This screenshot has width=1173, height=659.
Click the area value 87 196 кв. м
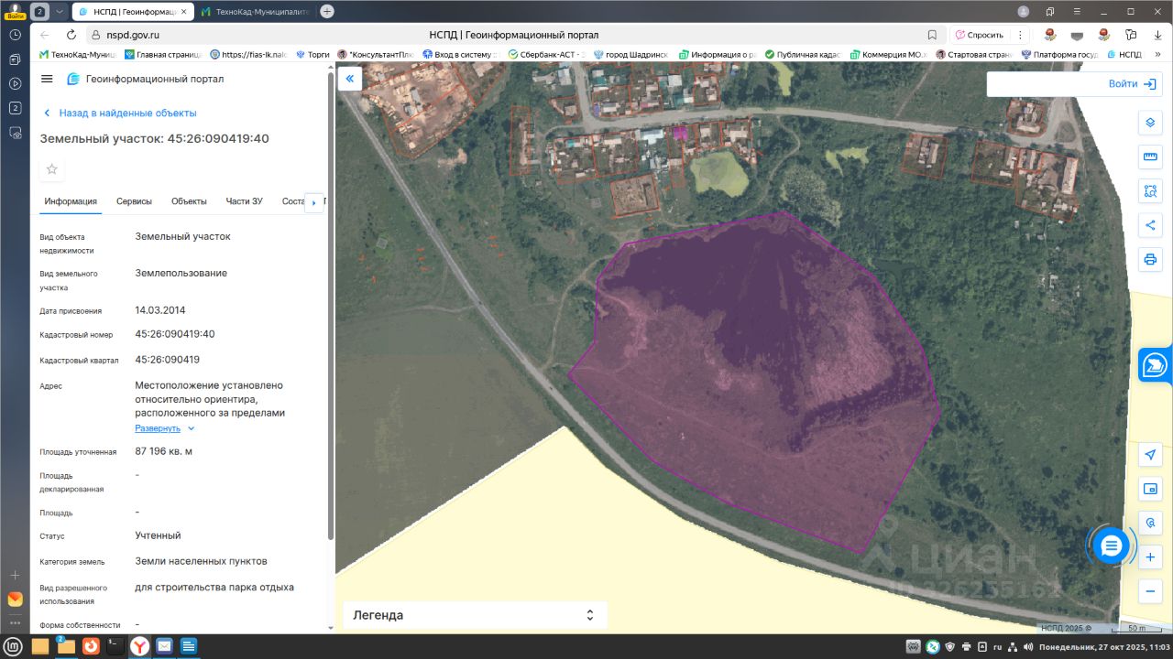(163, 451)
